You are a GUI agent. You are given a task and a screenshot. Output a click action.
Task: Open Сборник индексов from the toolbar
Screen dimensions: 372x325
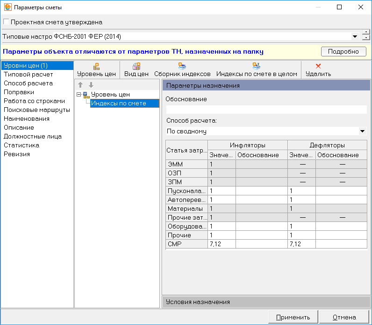tap(182, 66)
